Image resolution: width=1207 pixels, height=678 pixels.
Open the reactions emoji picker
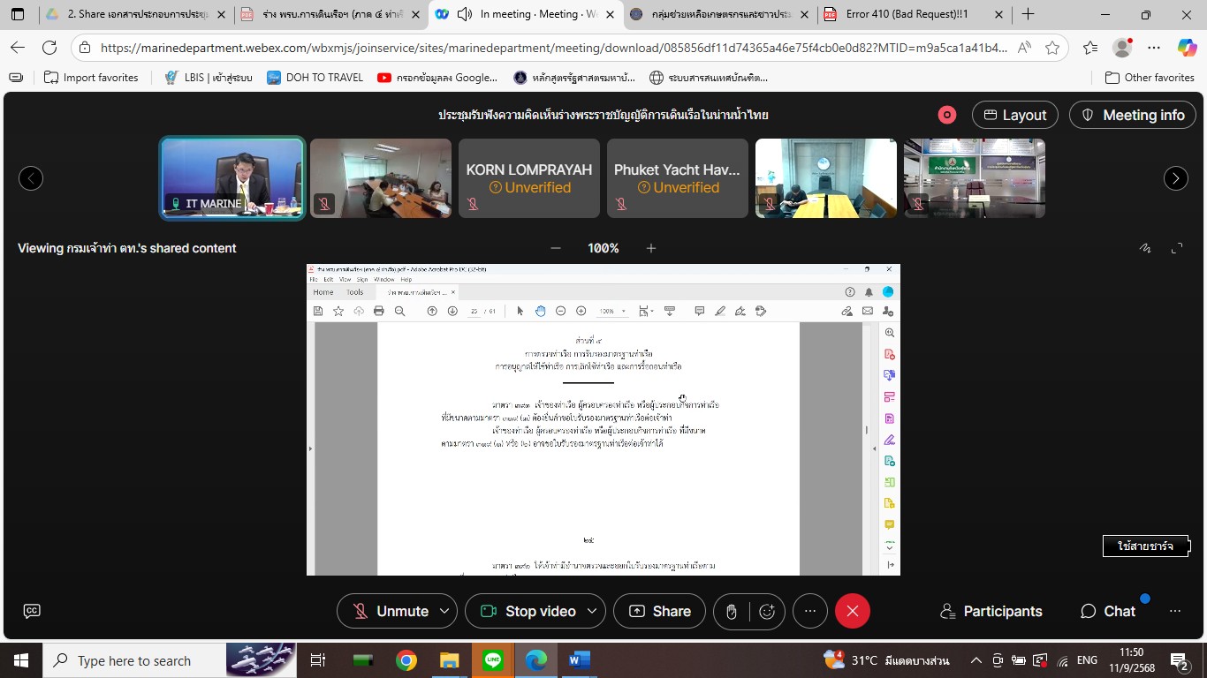point(767,611)
